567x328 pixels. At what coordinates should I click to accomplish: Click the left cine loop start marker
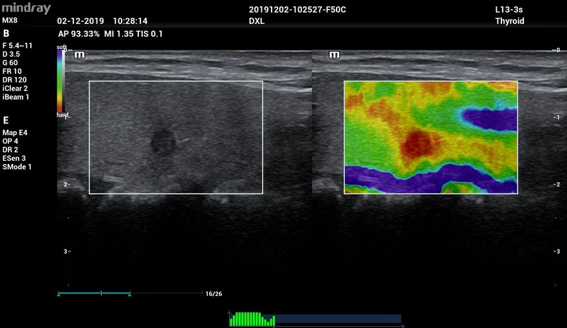coord(59,294)
